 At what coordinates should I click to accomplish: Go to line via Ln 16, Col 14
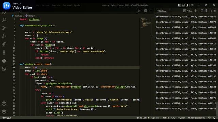pyautogui.click(x=143, y=118)
